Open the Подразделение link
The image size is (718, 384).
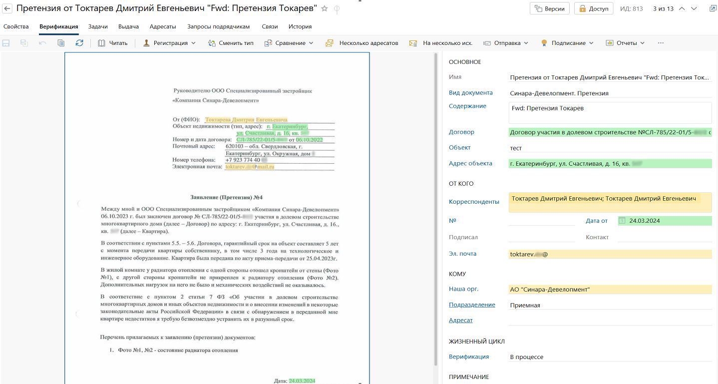(x=472, y=305)
